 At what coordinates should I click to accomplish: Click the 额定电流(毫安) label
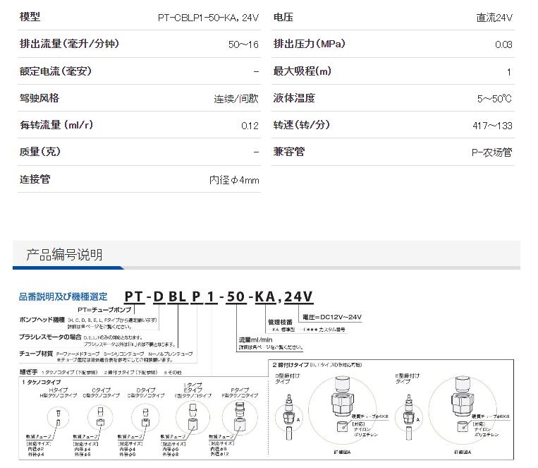click(56, 71)
